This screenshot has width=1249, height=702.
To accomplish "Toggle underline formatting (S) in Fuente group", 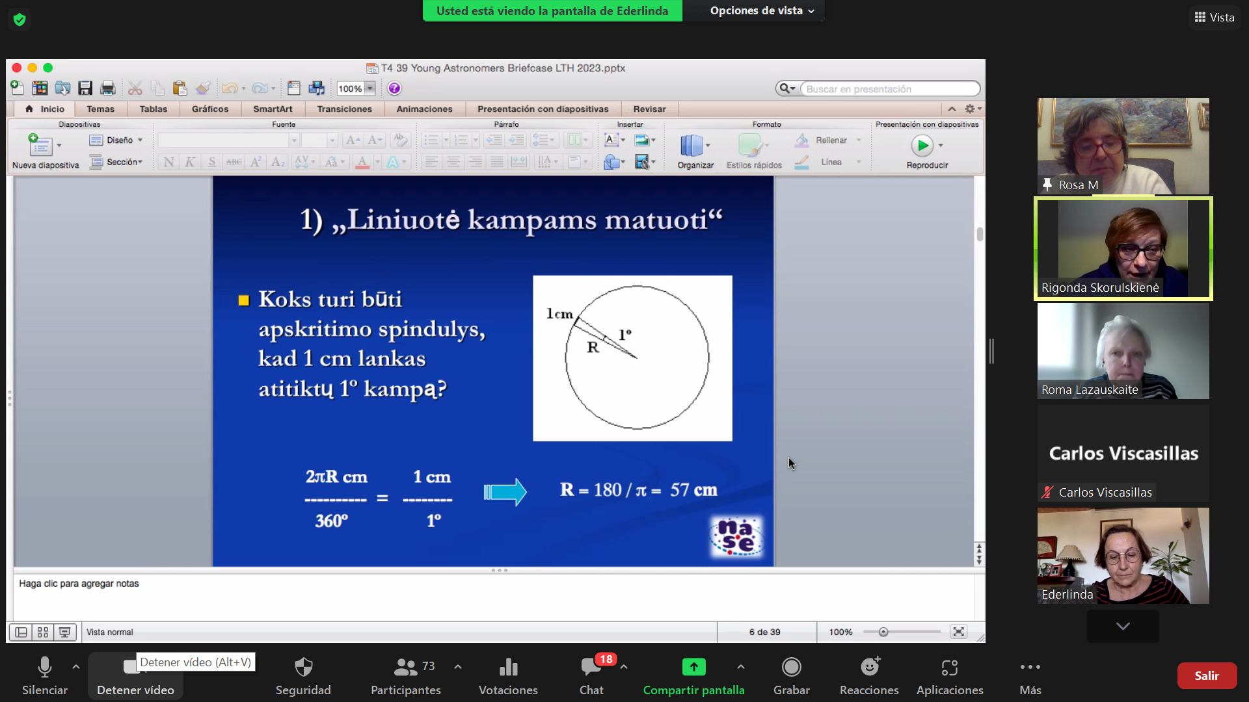I will click(212, 162).
